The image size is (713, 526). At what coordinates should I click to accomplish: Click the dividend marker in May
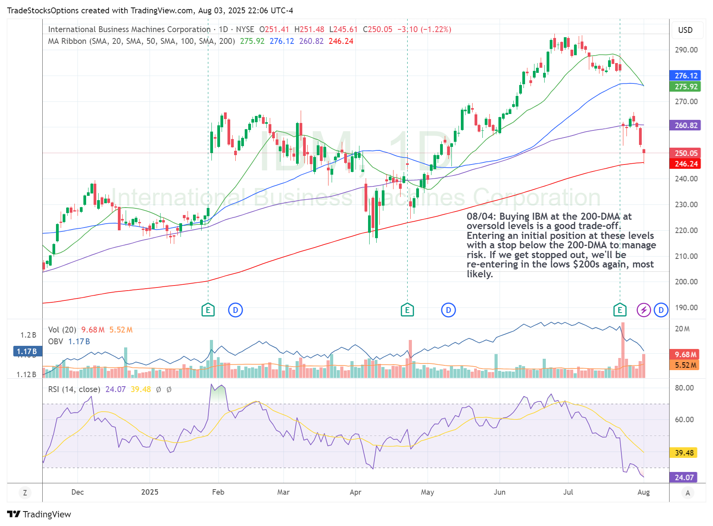point(448,310)
